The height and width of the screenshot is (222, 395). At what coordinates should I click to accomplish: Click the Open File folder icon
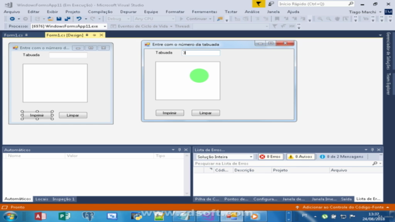pyautogui.click(x=51, y=19)
